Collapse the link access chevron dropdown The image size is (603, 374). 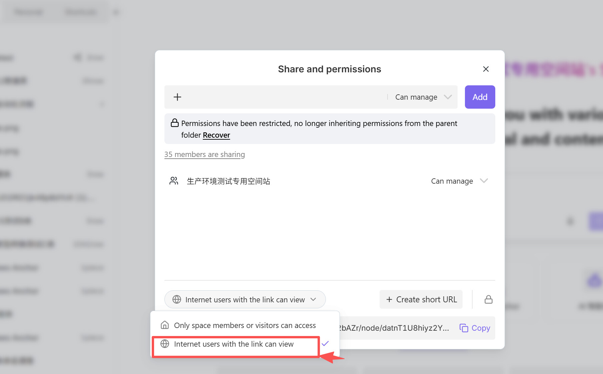(313, 299)
